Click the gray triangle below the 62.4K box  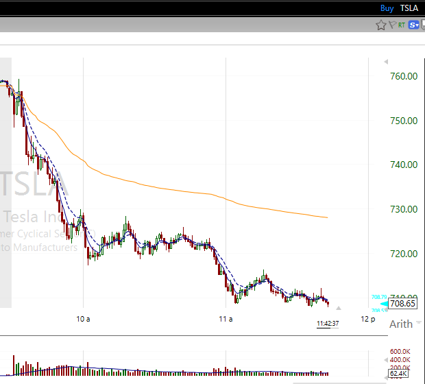tap(386, 378)
